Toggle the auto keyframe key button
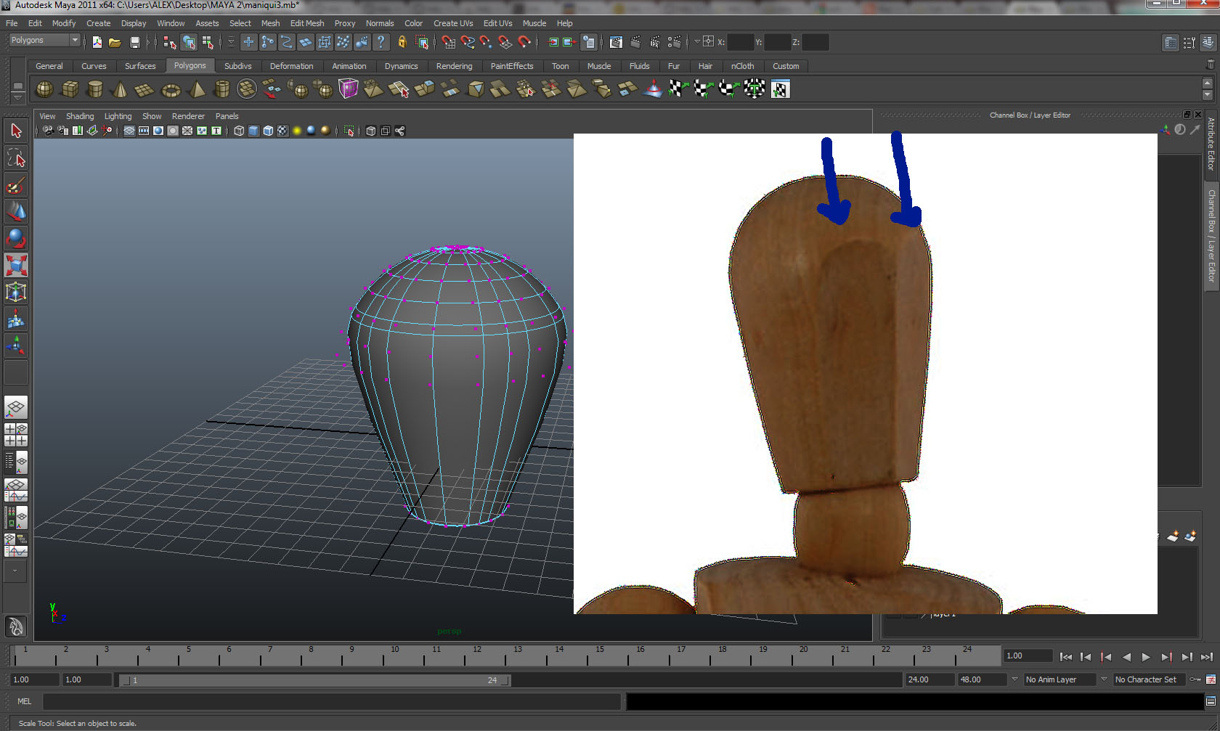Viewport: 1220px width, 731px height. click(x=1195, y=679)
